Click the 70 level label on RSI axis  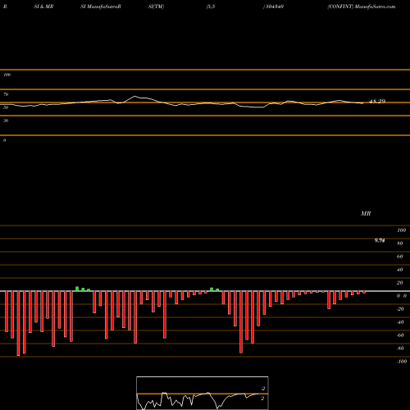coord(6,94)
